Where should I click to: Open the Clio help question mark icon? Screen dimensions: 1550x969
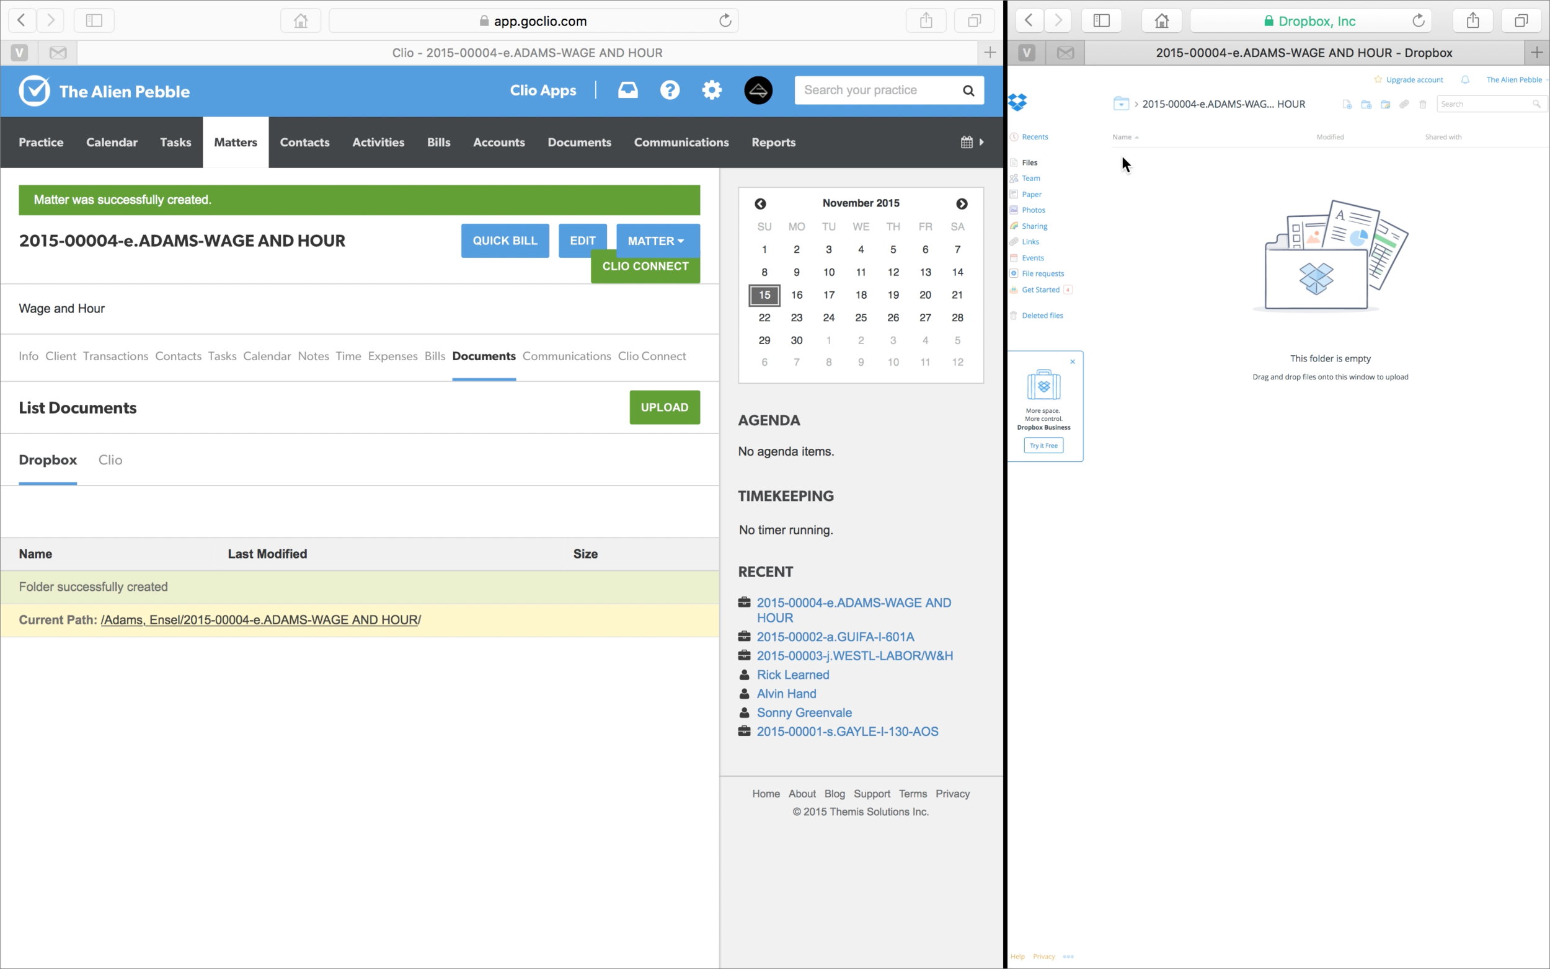point(670,91)
